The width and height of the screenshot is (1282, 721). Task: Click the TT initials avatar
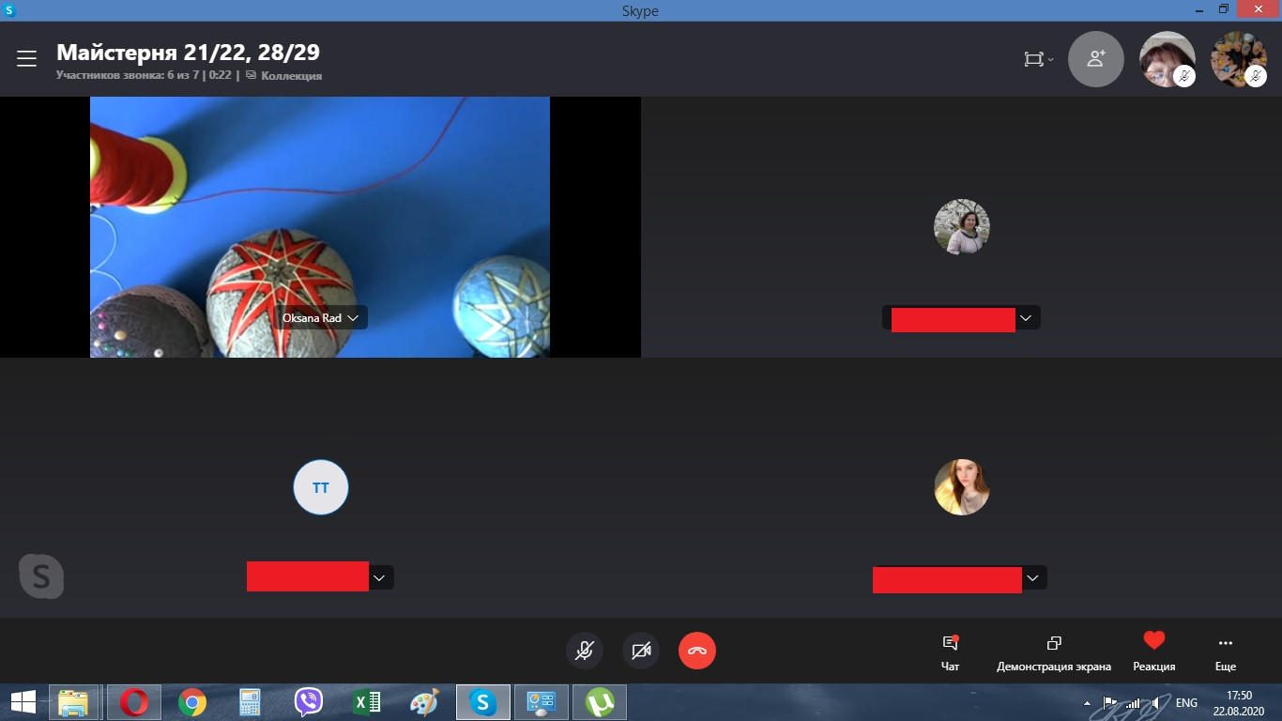tap(321, 487)
